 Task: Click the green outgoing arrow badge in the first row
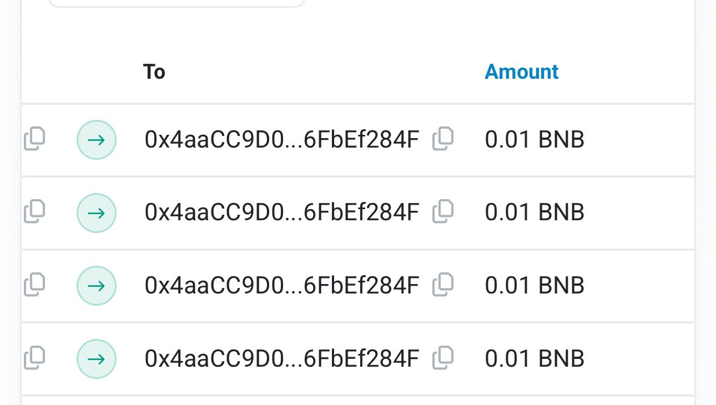pyautogui.click(x=97, y=140)
